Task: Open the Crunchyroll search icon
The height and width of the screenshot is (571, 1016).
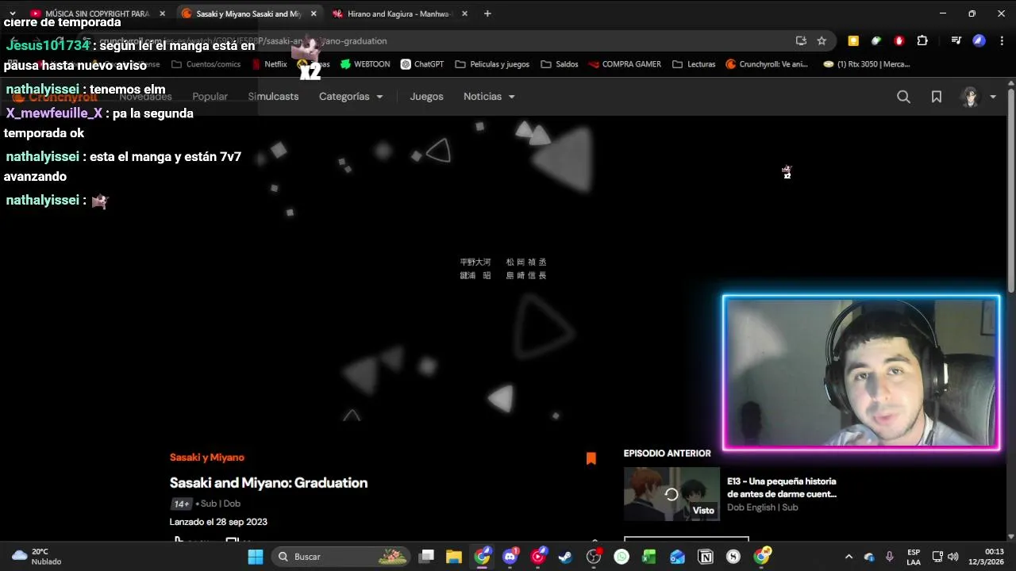Action: (903, 97)
